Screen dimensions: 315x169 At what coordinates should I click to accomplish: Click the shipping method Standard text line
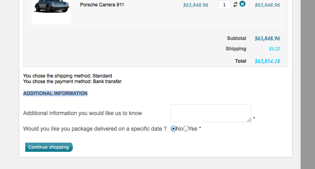(68, 76)
